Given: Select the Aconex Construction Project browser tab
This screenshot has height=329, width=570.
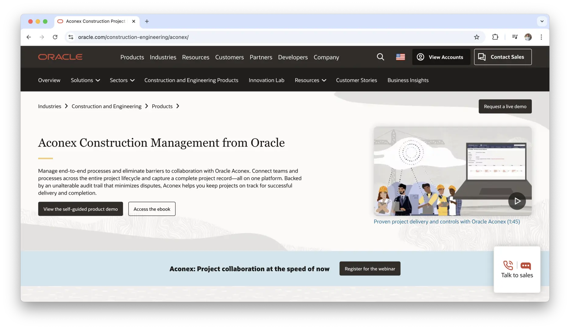Looking at the screenshot, I should tap(97, 21).
